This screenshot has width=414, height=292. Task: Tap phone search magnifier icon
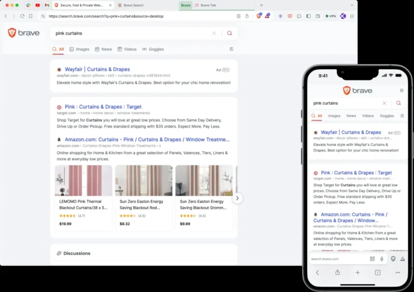pos(399,103)
